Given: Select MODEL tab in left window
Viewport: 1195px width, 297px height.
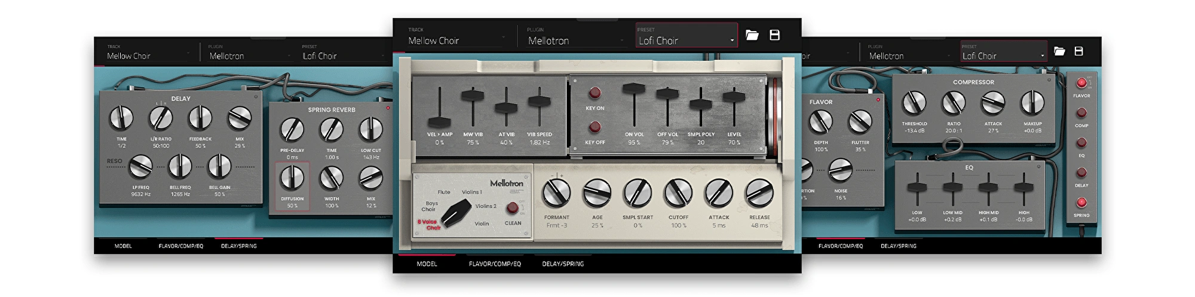Looking at the screenshot, I should coord(123,246).
